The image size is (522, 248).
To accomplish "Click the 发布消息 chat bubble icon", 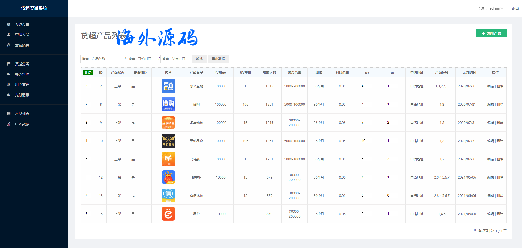I will point(9,45).
